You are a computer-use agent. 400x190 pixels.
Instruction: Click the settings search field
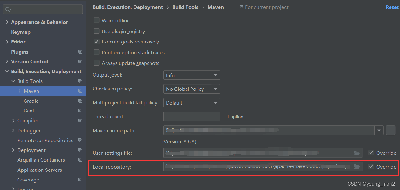[x=43, y=9]
